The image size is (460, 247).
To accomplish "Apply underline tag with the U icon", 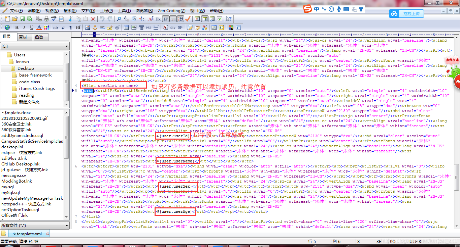I will [x=32, y=28].
